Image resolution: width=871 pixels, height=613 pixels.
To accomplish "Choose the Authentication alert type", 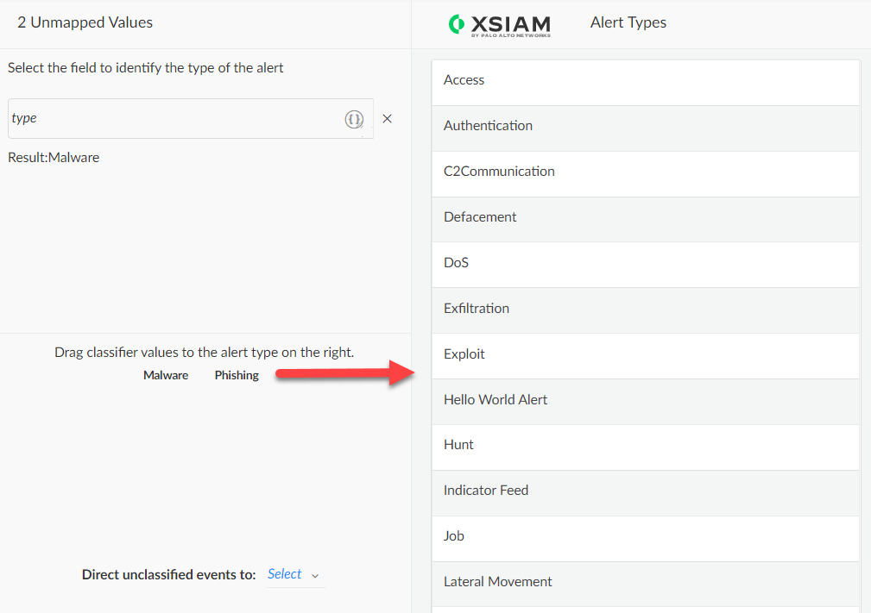I will tap(646, 128).
